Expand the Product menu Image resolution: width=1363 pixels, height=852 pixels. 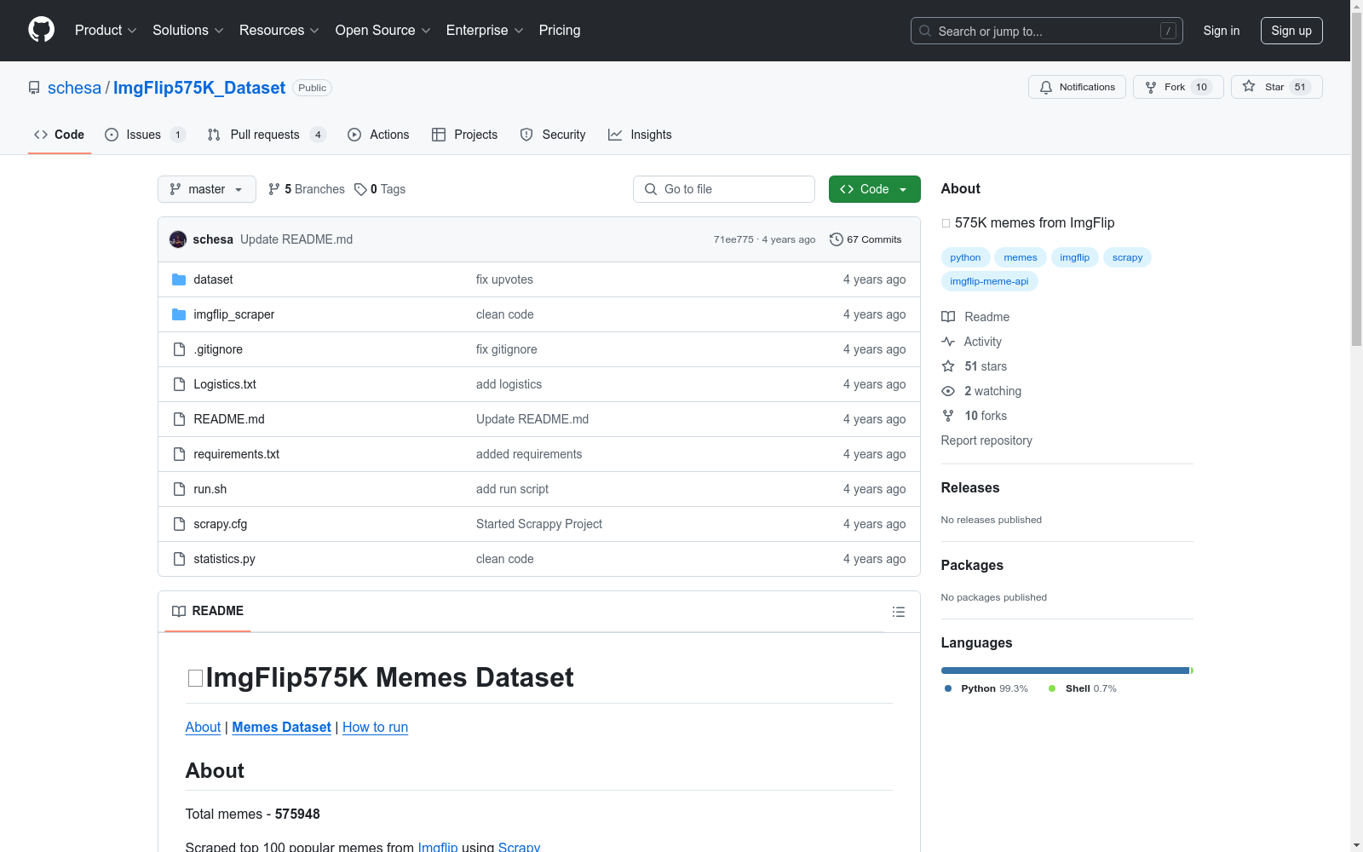point(106,30)
